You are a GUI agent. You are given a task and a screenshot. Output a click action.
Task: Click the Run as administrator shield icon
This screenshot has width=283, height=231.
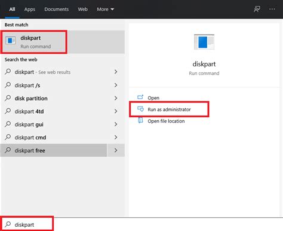(x=140, y=109)
